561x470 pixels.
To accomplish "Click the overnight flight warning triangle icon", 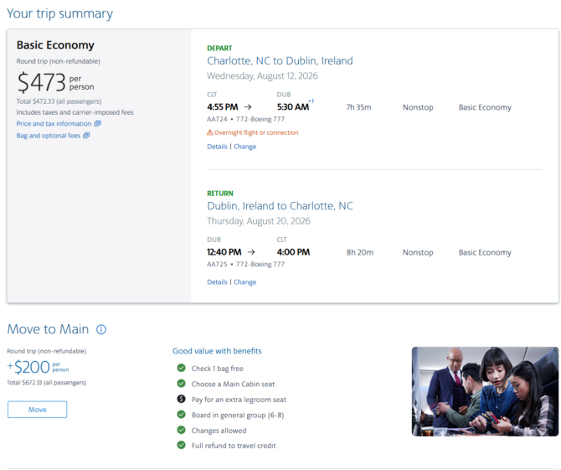I will [x=210, y=132].
